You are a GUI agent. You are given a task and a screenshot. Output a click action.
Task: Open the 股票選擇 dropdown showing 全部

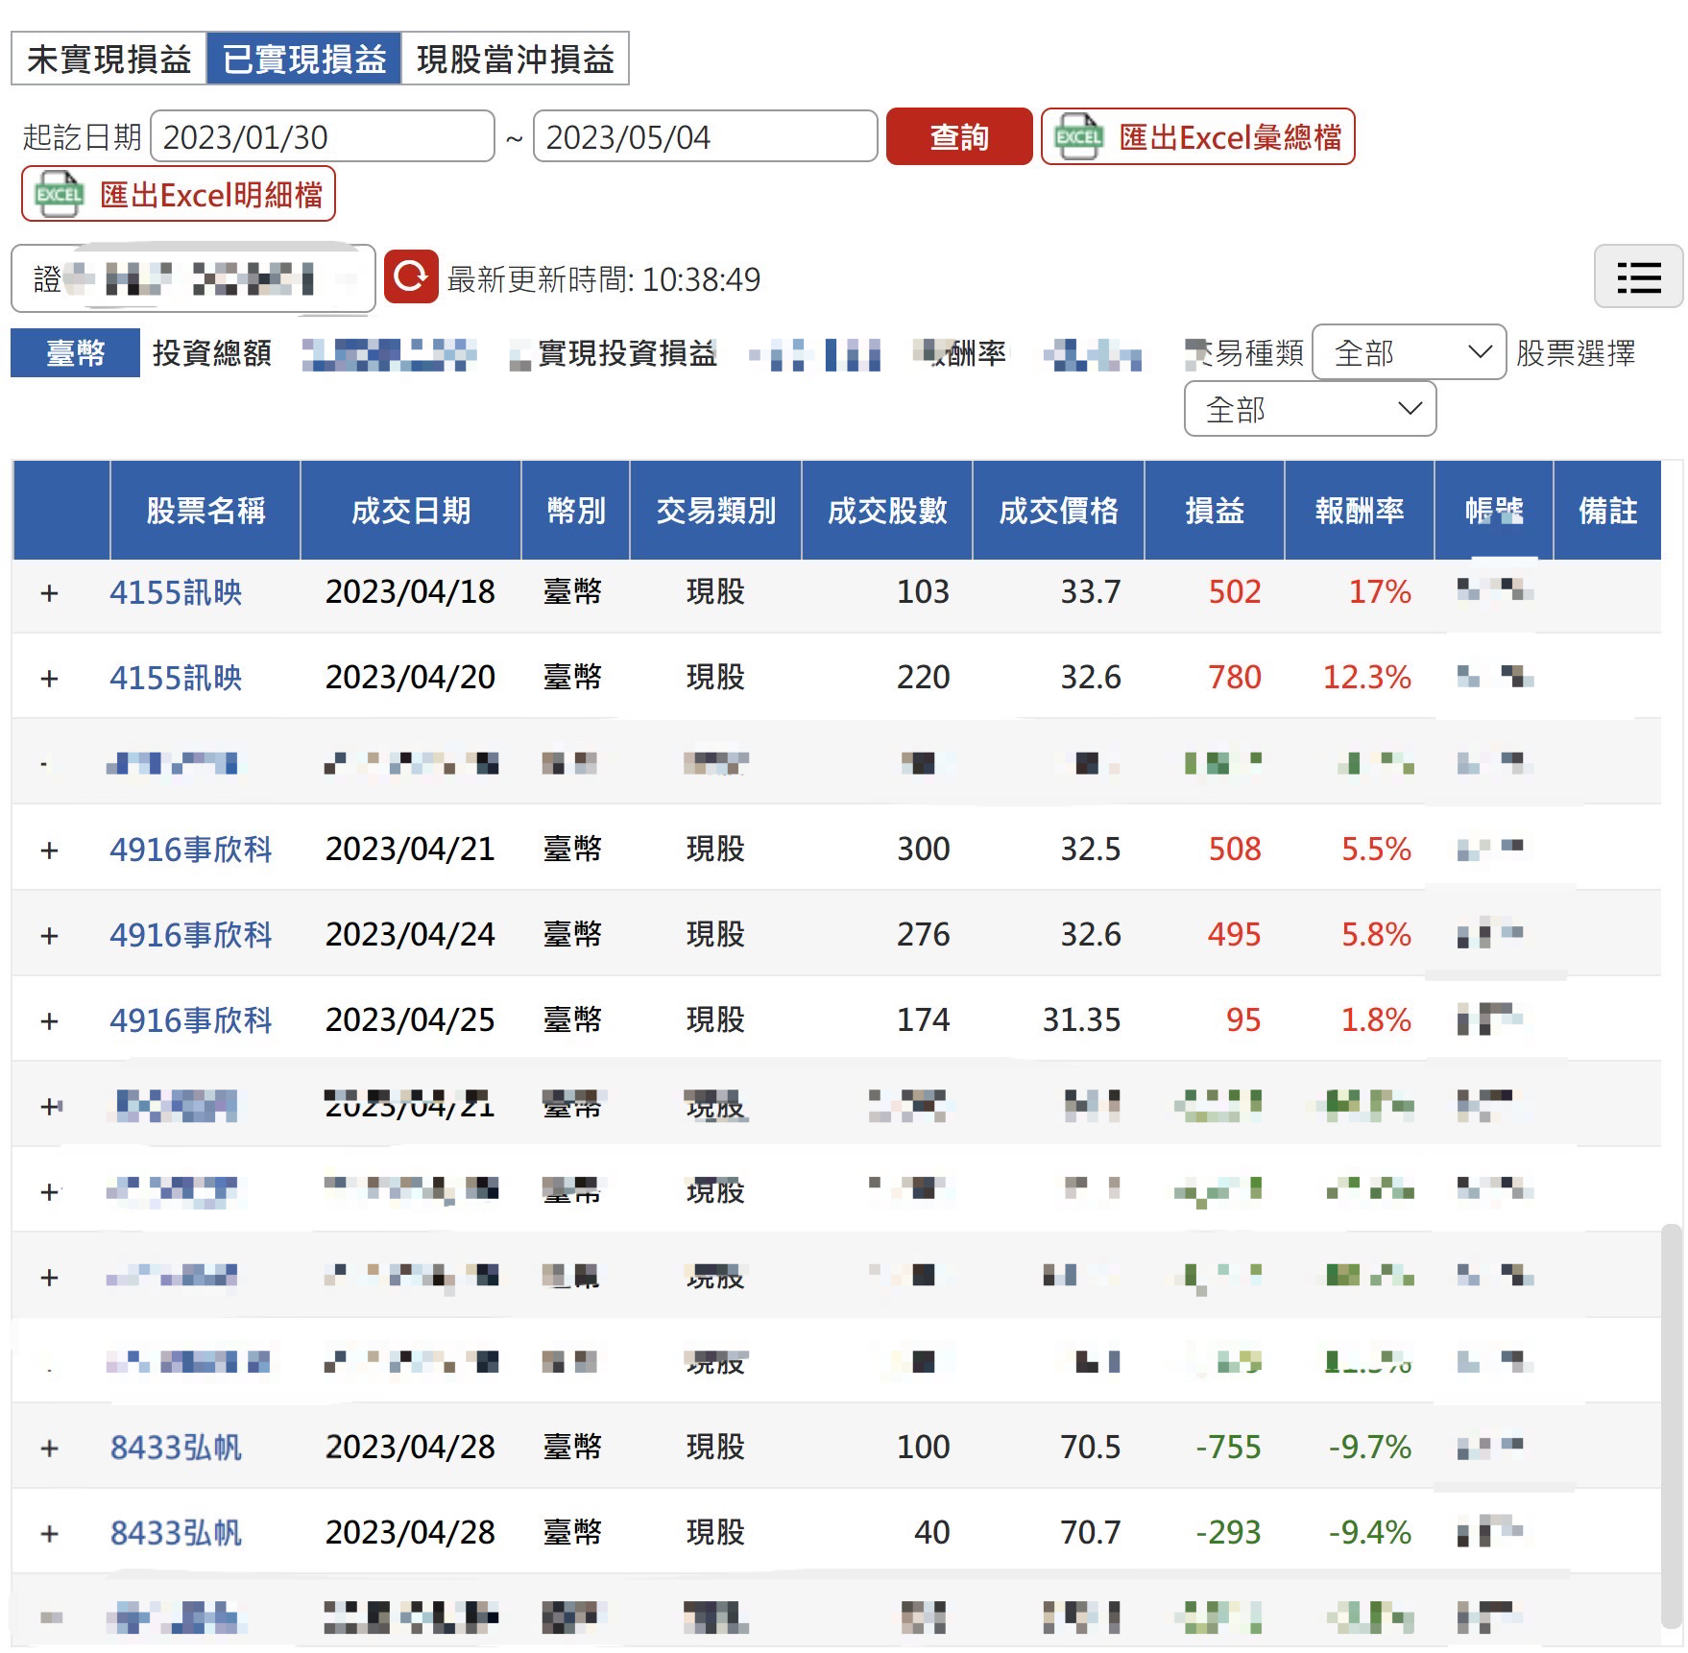point(1310,409)
